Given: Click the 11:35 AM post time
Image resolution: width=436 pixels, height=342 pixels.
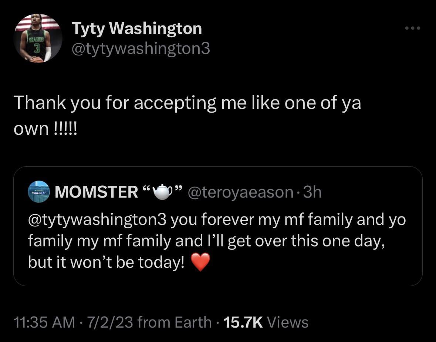Looking at the screenshot, I should 44,322.
